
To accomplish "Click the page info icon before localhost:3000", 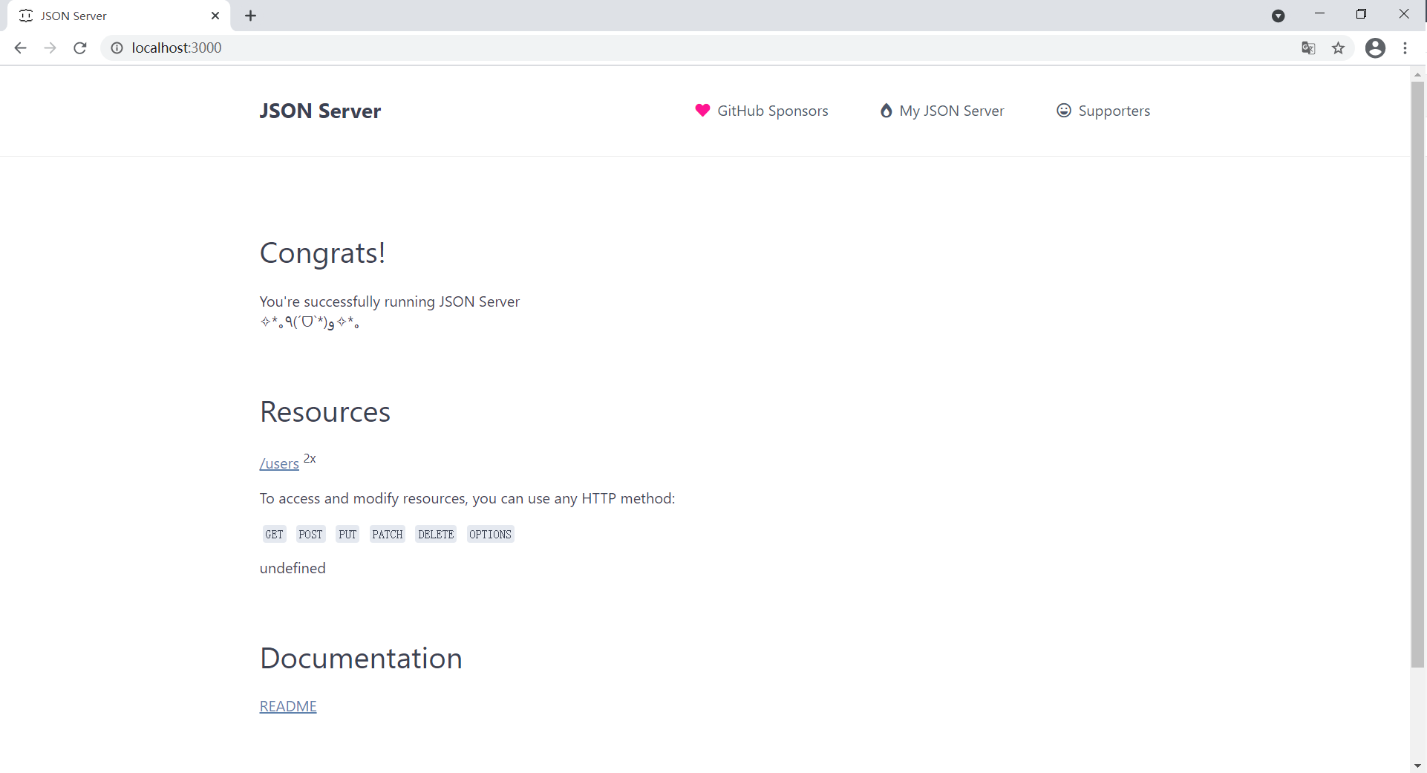I will [x=117, y=48].
